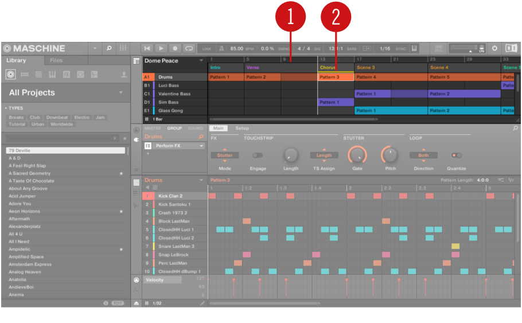Toggle the Loop button in transport
This screenshot has width=522, height=323.
coord(189,49)
